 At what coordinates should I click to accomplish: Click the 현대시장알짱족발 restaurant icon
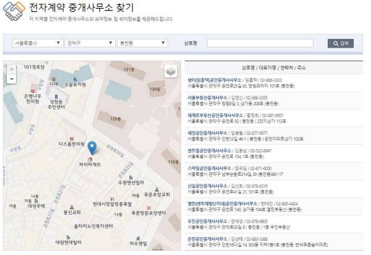(112, 199)
